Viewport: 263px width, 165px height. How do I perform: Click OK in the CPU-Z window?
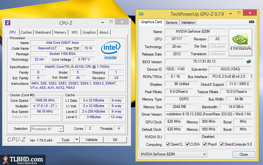(x=115, y=140)
